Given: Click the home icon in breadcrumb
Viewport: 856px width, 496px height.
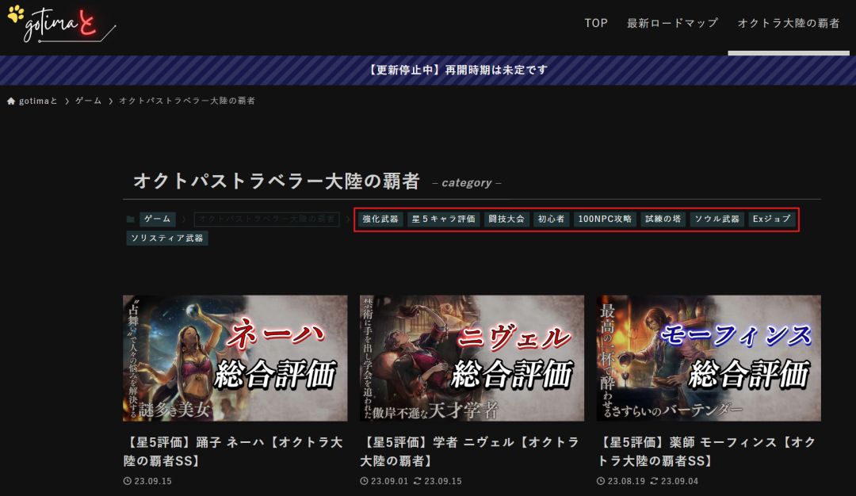Looking at the screenshot, I should point(11,101).
